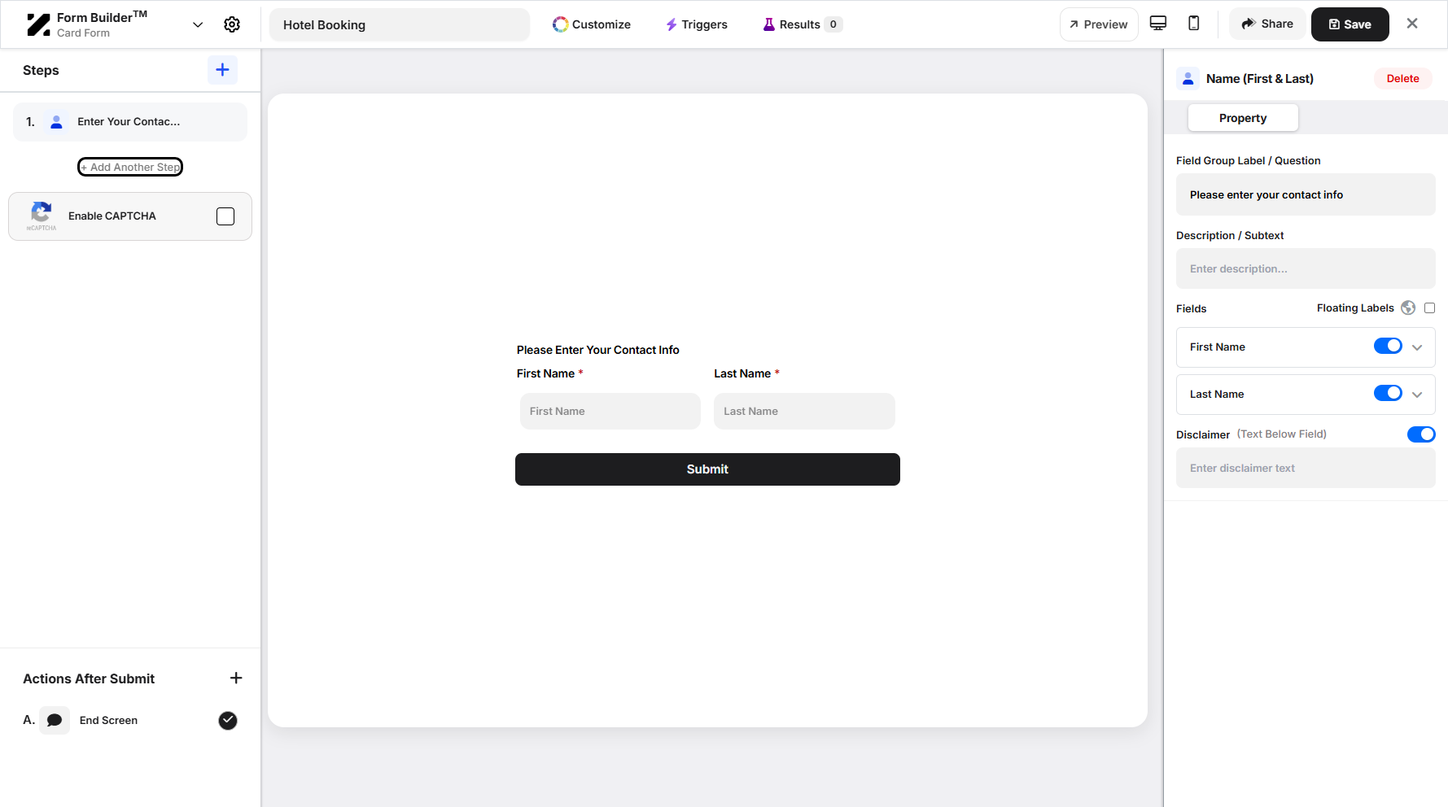Click the Form Builder logo icon
Viewport: 1448px width, 807px height.
point(38,24)
